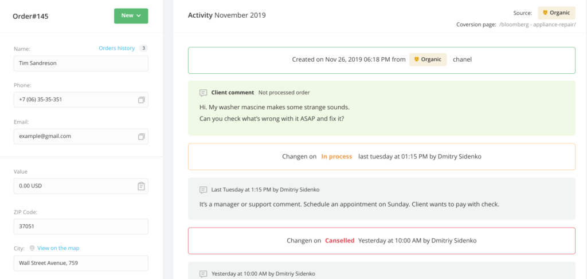Click the City field Wall Street Avenue
The image size is (587, 279).
81,263
